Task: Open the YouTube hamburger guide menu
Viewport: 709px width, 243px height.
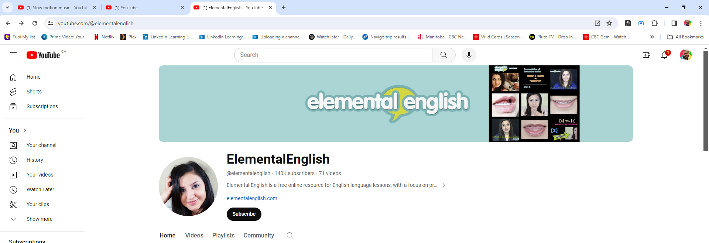Action: click(13, 55)
